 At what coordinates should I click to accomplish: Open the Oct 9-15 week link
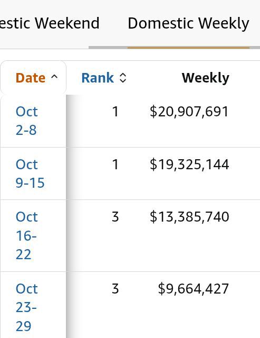[30, 173]
